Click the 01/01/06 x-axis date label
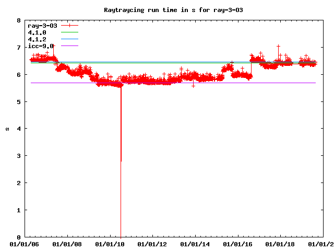 pyautogui.click(x=24, y=244)
